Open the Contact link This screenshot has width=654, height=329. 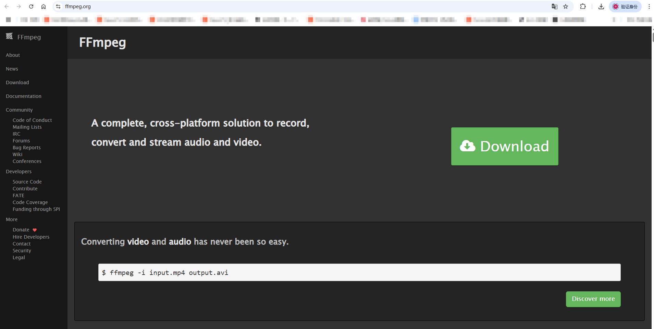22,244
